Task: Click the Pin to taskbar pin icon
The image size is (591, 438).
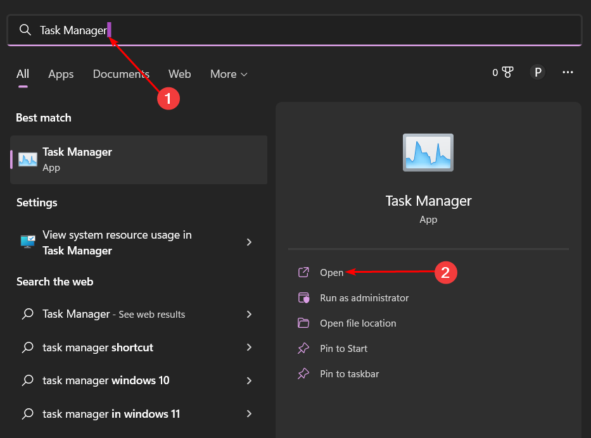Action: 303,373
